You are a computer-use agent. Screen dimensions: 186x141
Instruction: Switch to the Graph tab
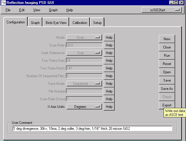[35, 22]
